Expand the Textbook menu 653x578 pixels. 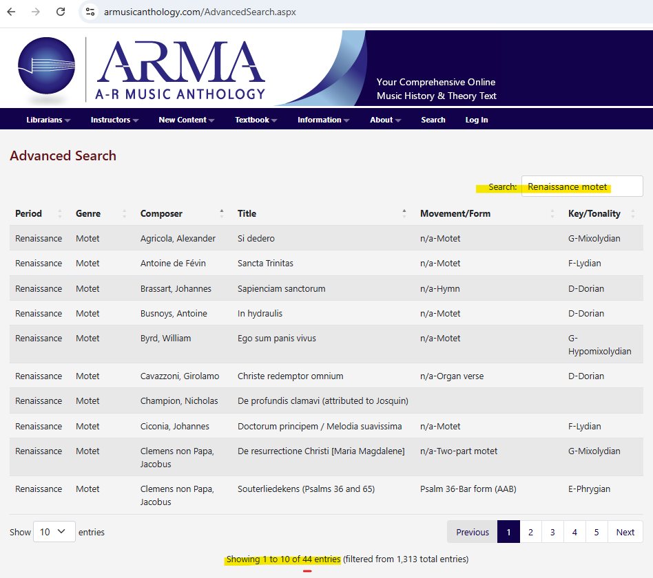(x=256, y=120)
